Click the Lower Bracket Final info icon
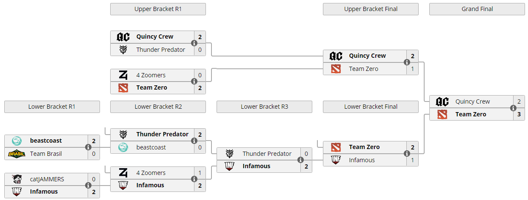Viewport: 528px width, 200px height. point(407,154)
